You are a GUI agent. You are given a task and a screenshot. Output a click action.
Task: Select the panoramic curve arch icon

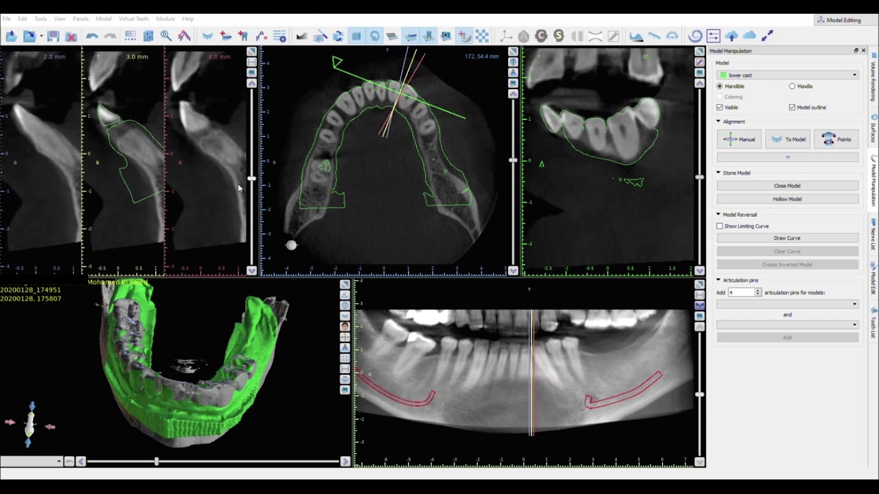tap(207, 36)
